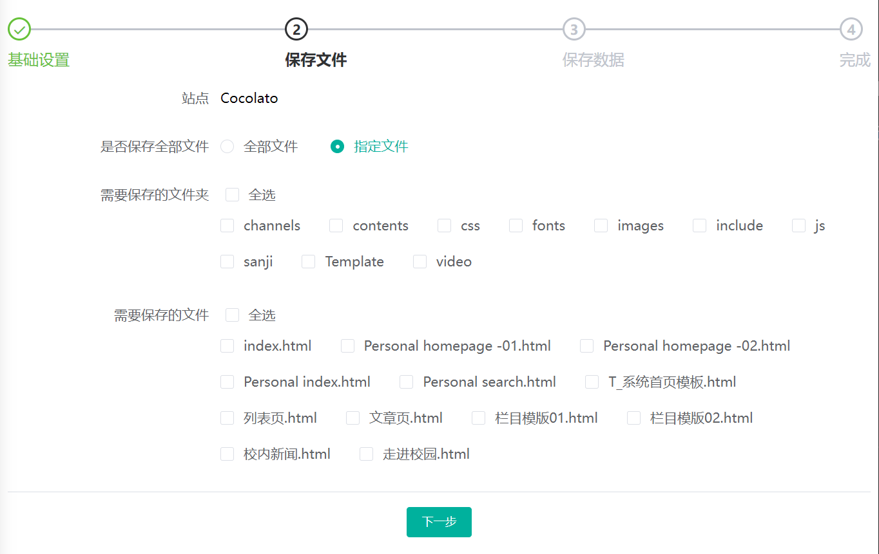Check the index.html file checkbox
Viewport: 879px width, 554px height.
click(227, 346)
